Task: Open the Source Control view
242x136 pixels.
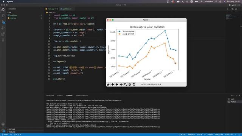Action: point(3,22)
